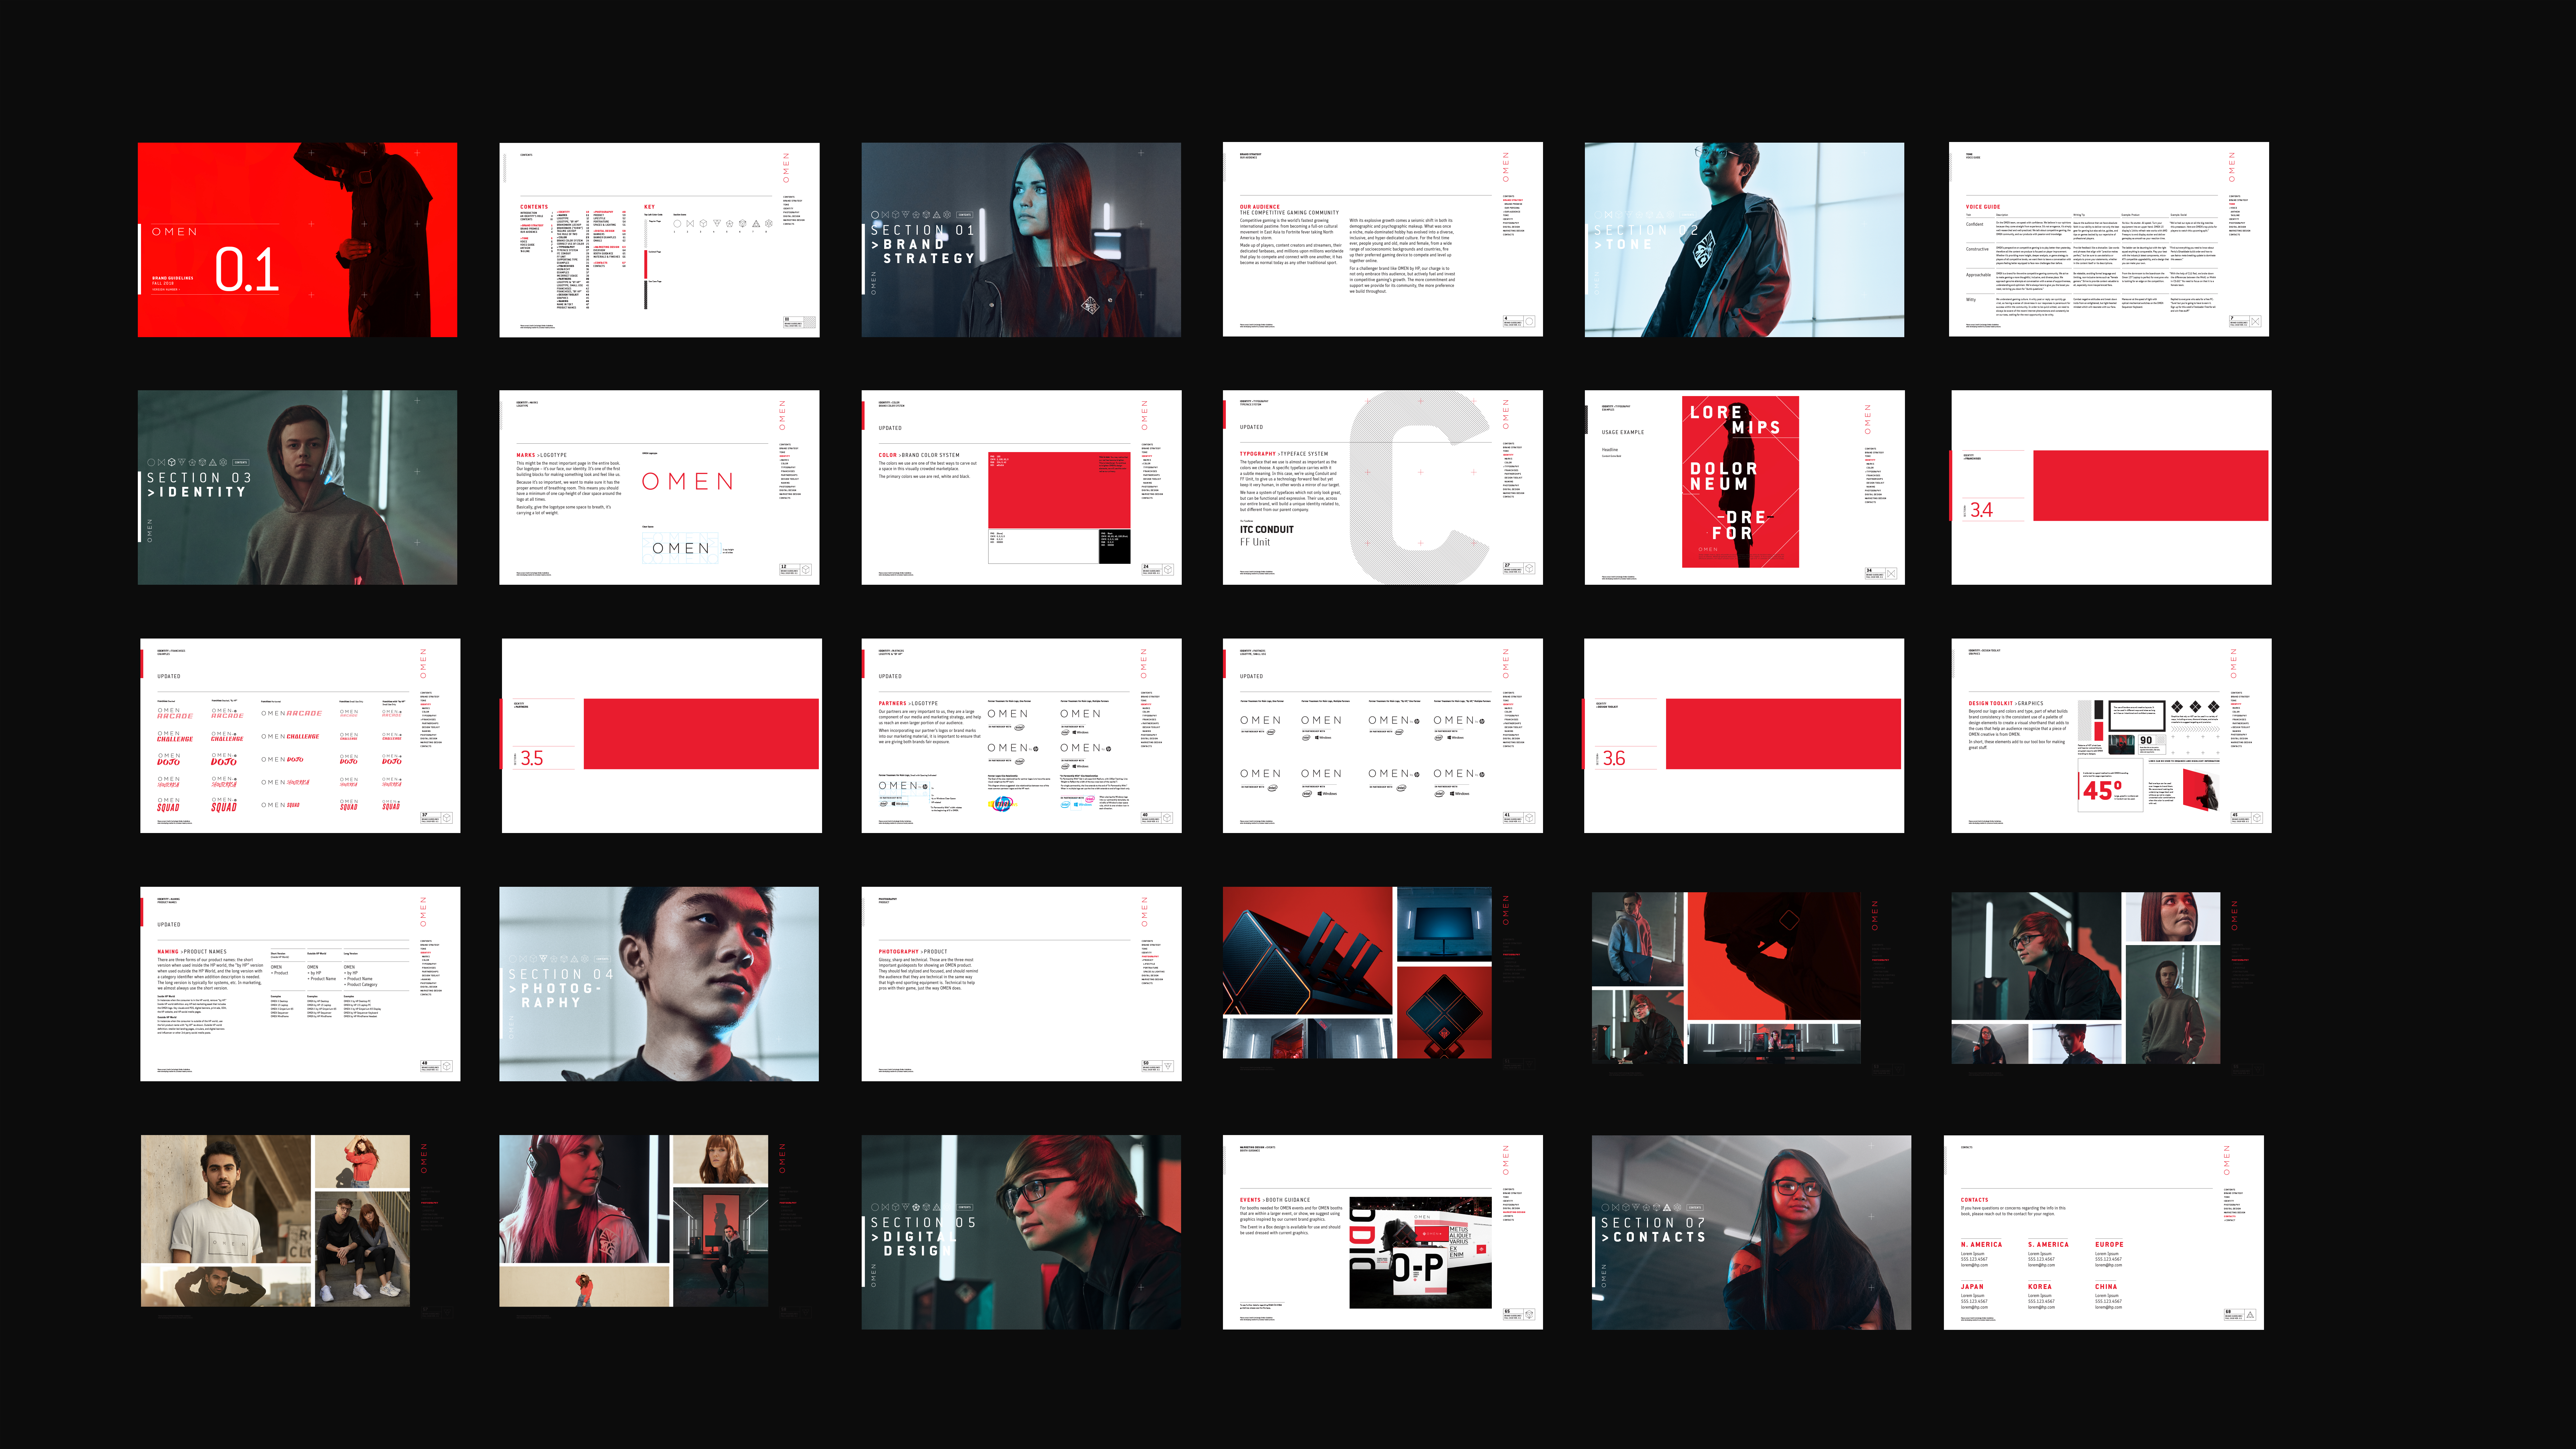The height and width of the screenshot is (1449, 2576).
Task: Click the 'KOREA' contact heading
Action: tap(2040, 1287)
